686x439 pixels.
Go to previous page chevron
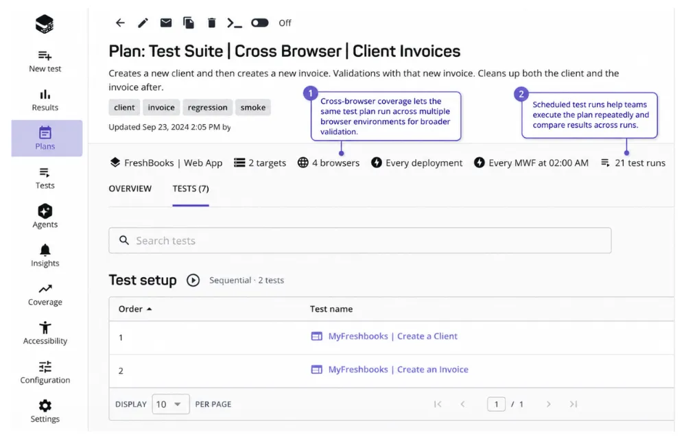click(x=462, y=404)
